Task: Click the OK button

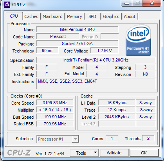Action: pos(144,153)
